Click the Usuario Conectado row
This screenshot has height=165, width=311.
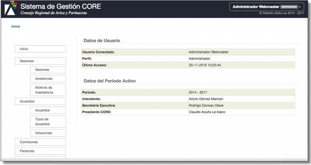188,52
